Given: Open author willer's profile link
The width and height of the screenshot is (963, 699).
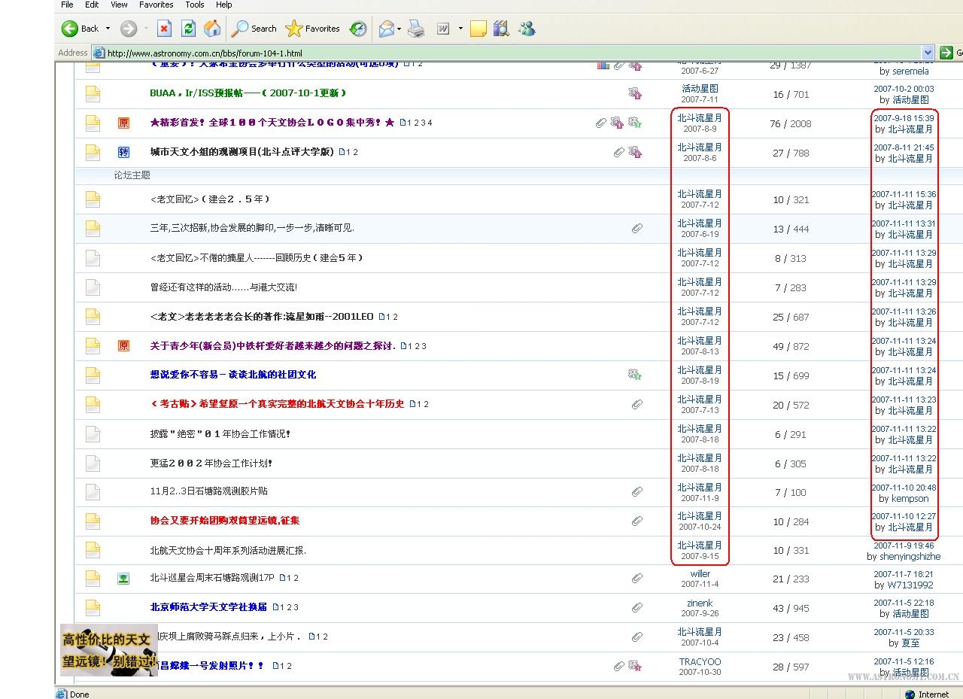Looking at the screenshot, I should pyautogui.click(x=700, y=573).
